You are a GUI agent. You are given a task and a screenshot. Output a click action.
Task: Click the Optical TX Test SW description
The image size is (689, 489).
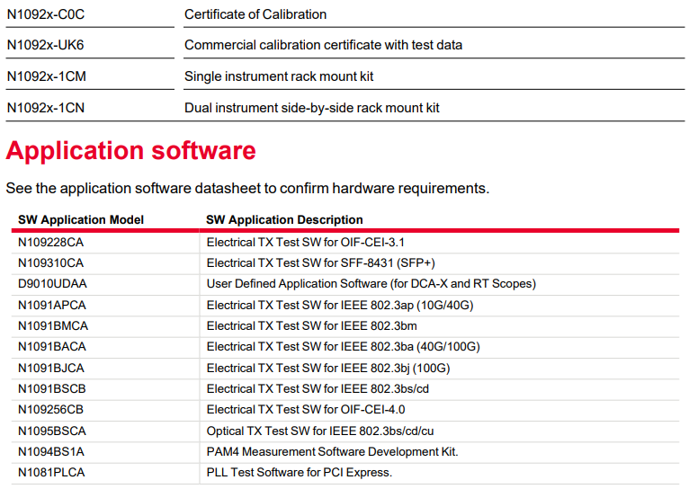click(x=320, y=431)
